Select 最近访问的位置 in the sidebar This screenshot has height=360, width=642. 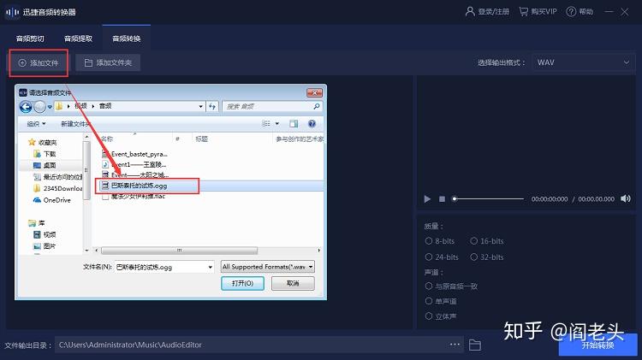[x=57, y=177]
